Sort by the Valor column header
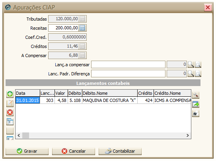The height and width of the screenshot is (161, 216). click(x=61, y=93)
